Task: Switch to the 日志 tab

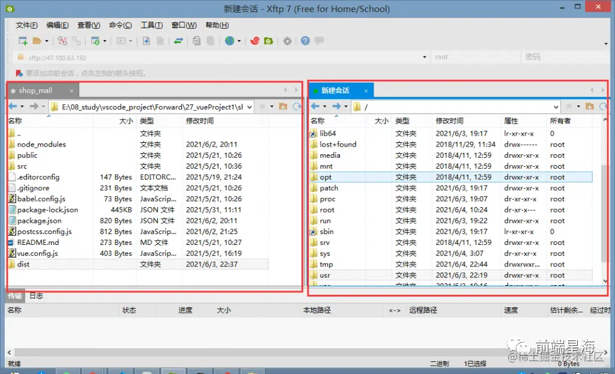Action: tap(37, 295)
